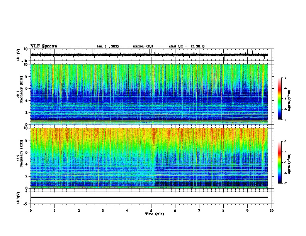Screen dimensions: 306x236
Task: Click the "start UT = 15:30:0" header text
Action: tap(187, 46)
